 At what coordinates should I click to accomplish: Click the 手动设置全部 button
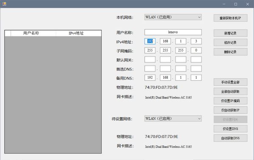click(x=230, y=82)
